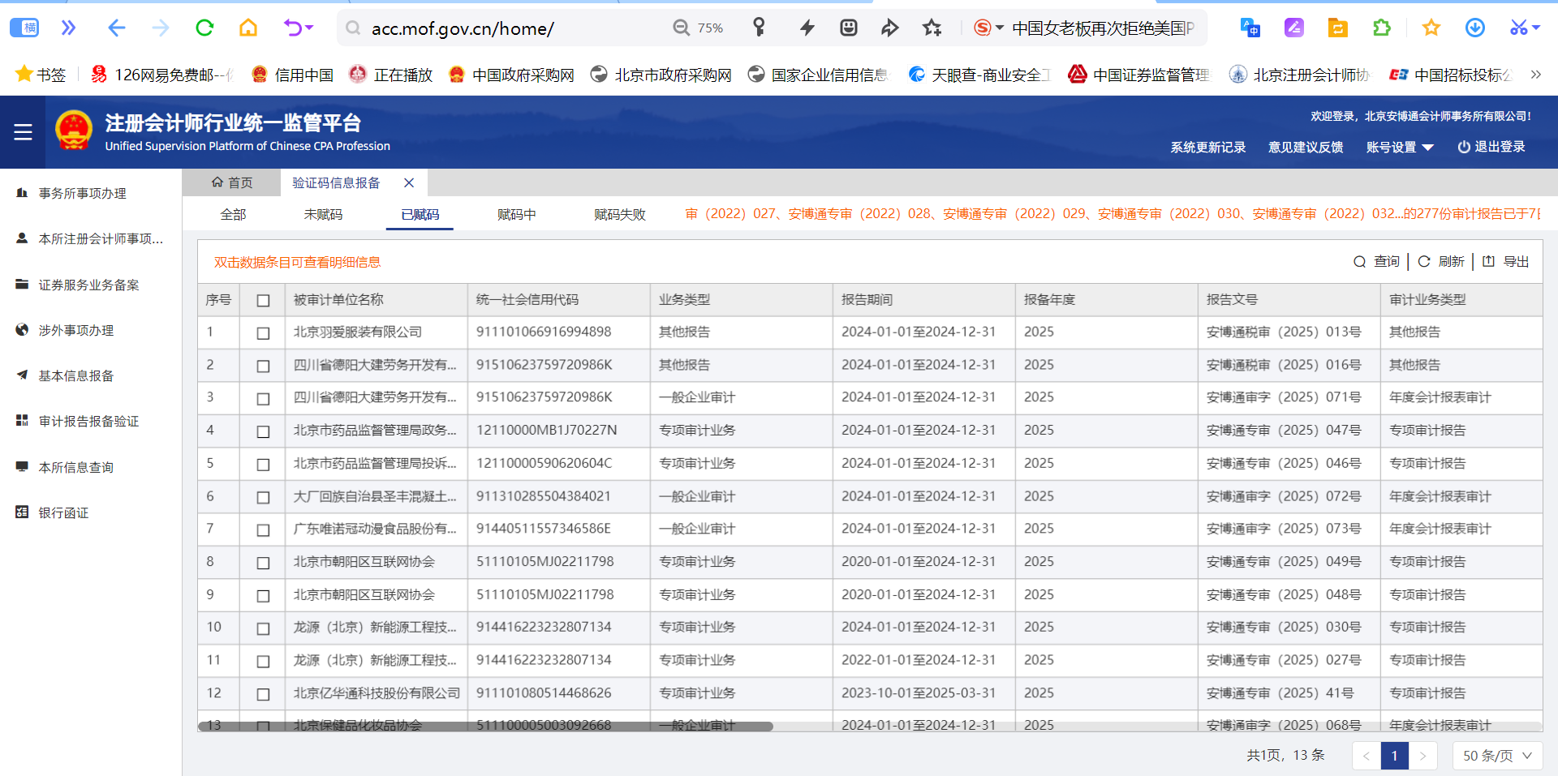The image size is (1558, 776).
Task: Click the 刷新 refresh icon above table
Action: (1424, 262)
